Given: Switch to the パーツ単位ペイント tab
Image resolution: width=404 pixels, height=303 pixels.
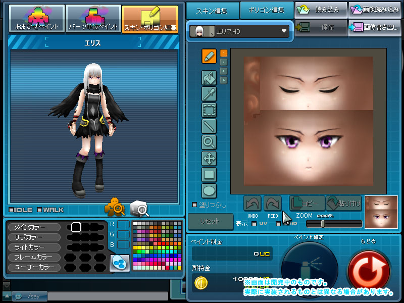Looking at the screenshot, I should pyautogui.click(x=93, y=19).
